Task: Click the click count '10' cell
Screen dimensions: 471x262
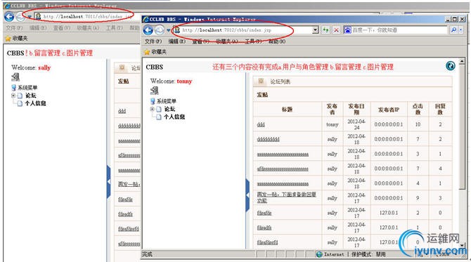Action: [x=418, y=124]
